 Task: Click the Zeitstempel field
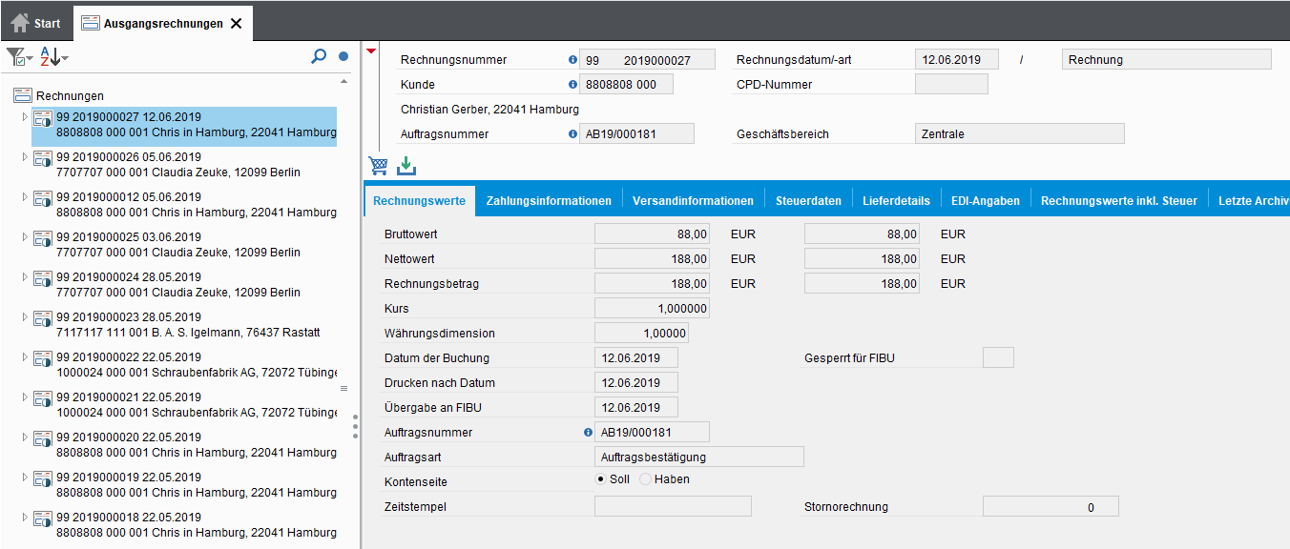pos(673,506)
